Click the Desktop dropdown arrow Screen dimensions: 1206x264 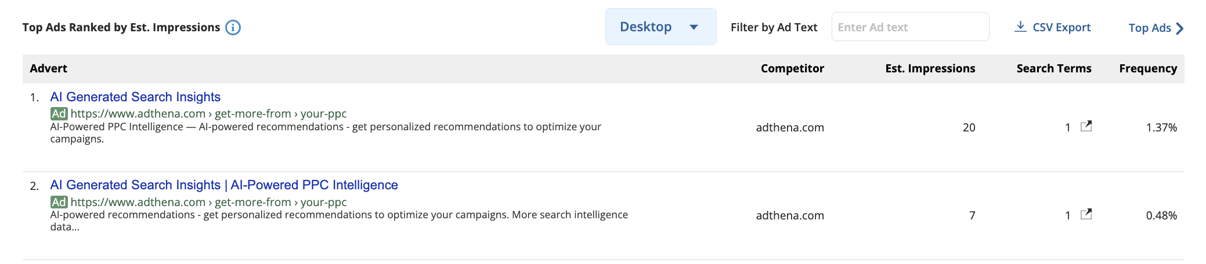pos(694,27)
